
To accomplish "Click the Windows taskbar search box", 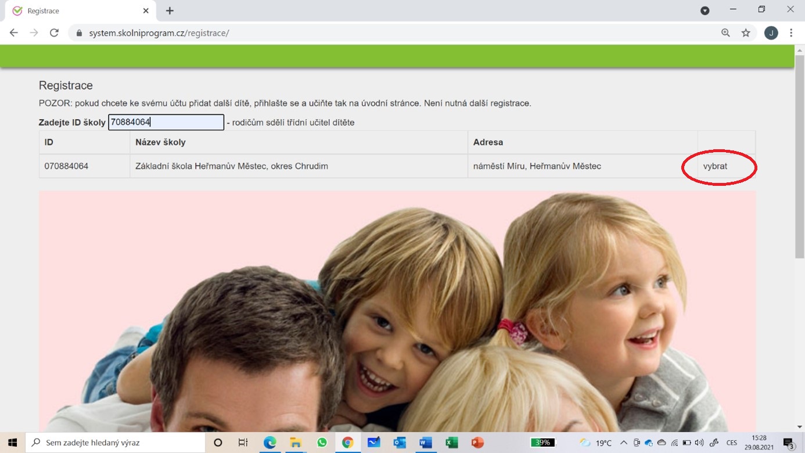I will pos(115,443).
